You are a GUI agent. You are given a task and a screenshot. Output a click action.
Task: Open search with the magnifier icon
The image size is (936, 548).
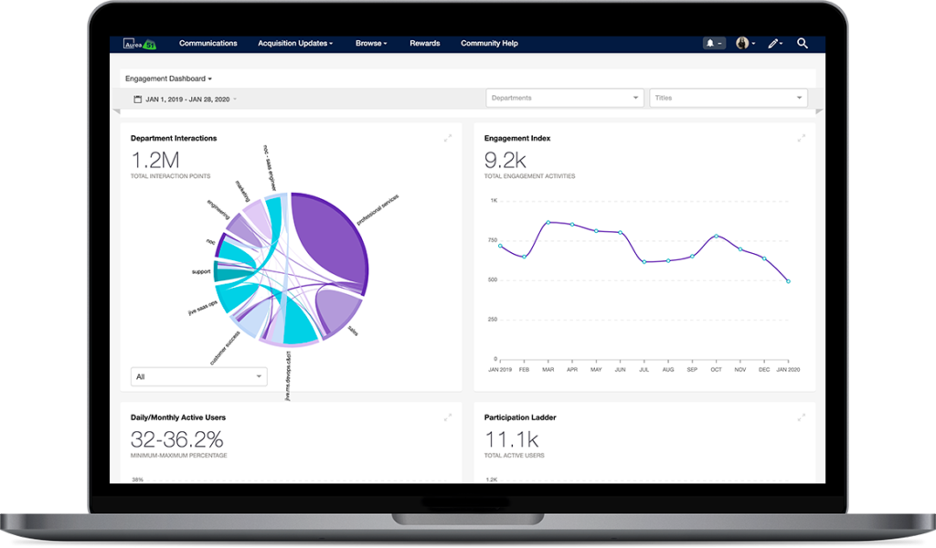click(x=803, y=43)
